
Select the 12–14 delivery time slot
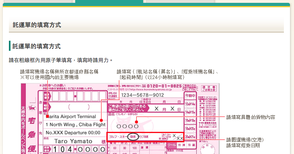pyautogui.click(x=190, y=104)
